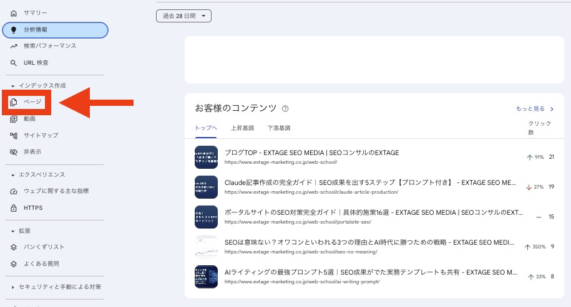The height and width of the screenshot is (307, 571).
Task: Click the もっと見る link
Action: point(530,108)
